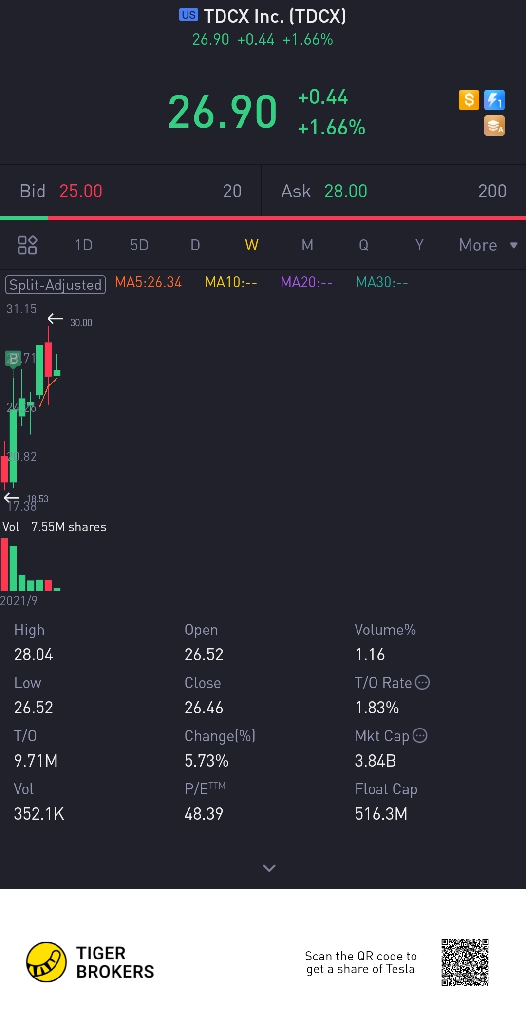The width and height of the screenshot is (526, 1036).
Task: Select the monthly M chart tab
Action: click(x=307, y=245)
